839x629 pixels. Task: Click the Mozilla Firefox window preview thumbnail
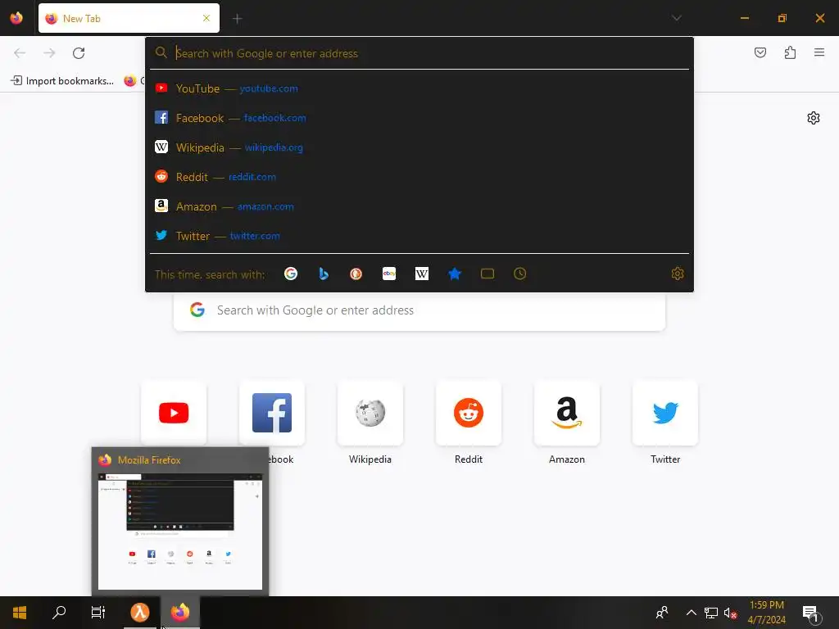click(180, 531)
